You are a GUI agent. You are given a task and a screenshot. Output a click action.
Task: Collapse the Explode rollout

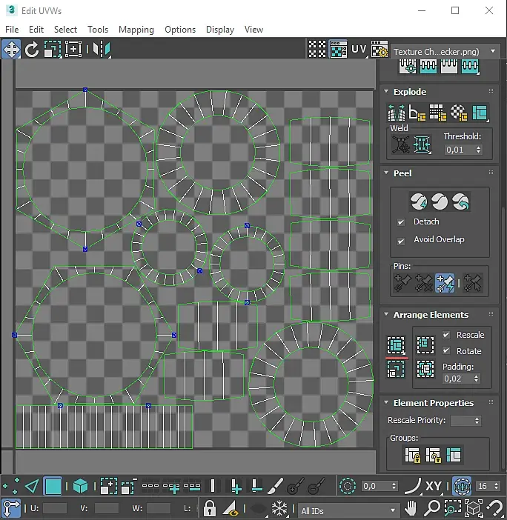(386, 91)
